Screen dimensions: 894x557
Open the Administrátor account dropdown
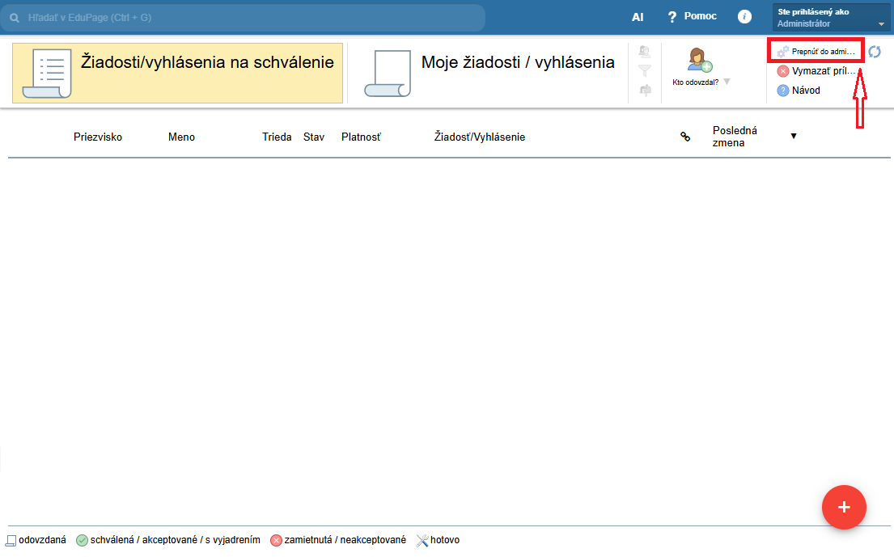tap(831, 18)
